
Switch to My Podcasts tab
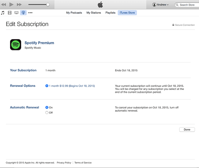tap(74, 13)
